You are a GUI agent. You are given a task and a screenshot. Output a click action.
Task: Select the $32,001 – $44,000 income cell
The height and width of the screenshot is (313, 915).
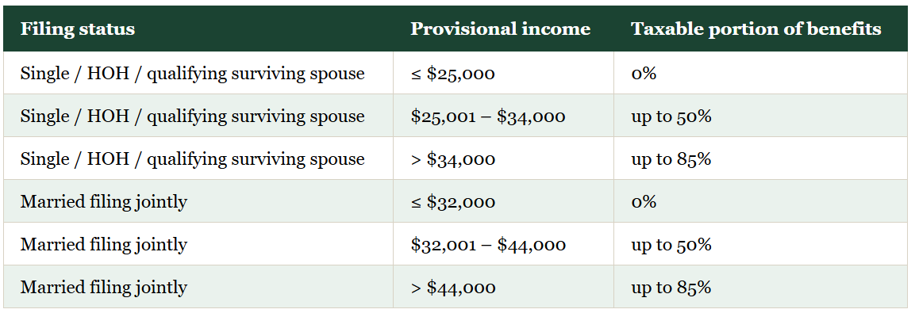504,243
